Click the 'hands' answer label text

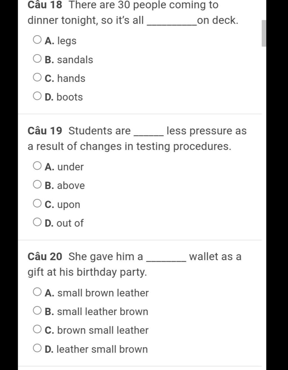[x=71, y=78]
